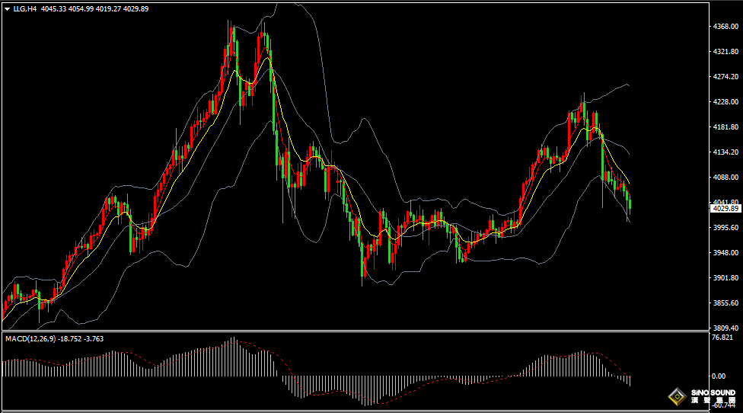Click the 4181.80 level on the price axis
This screenshot has width=743, height=413.
pyautogui.click(x=725, y=127)
